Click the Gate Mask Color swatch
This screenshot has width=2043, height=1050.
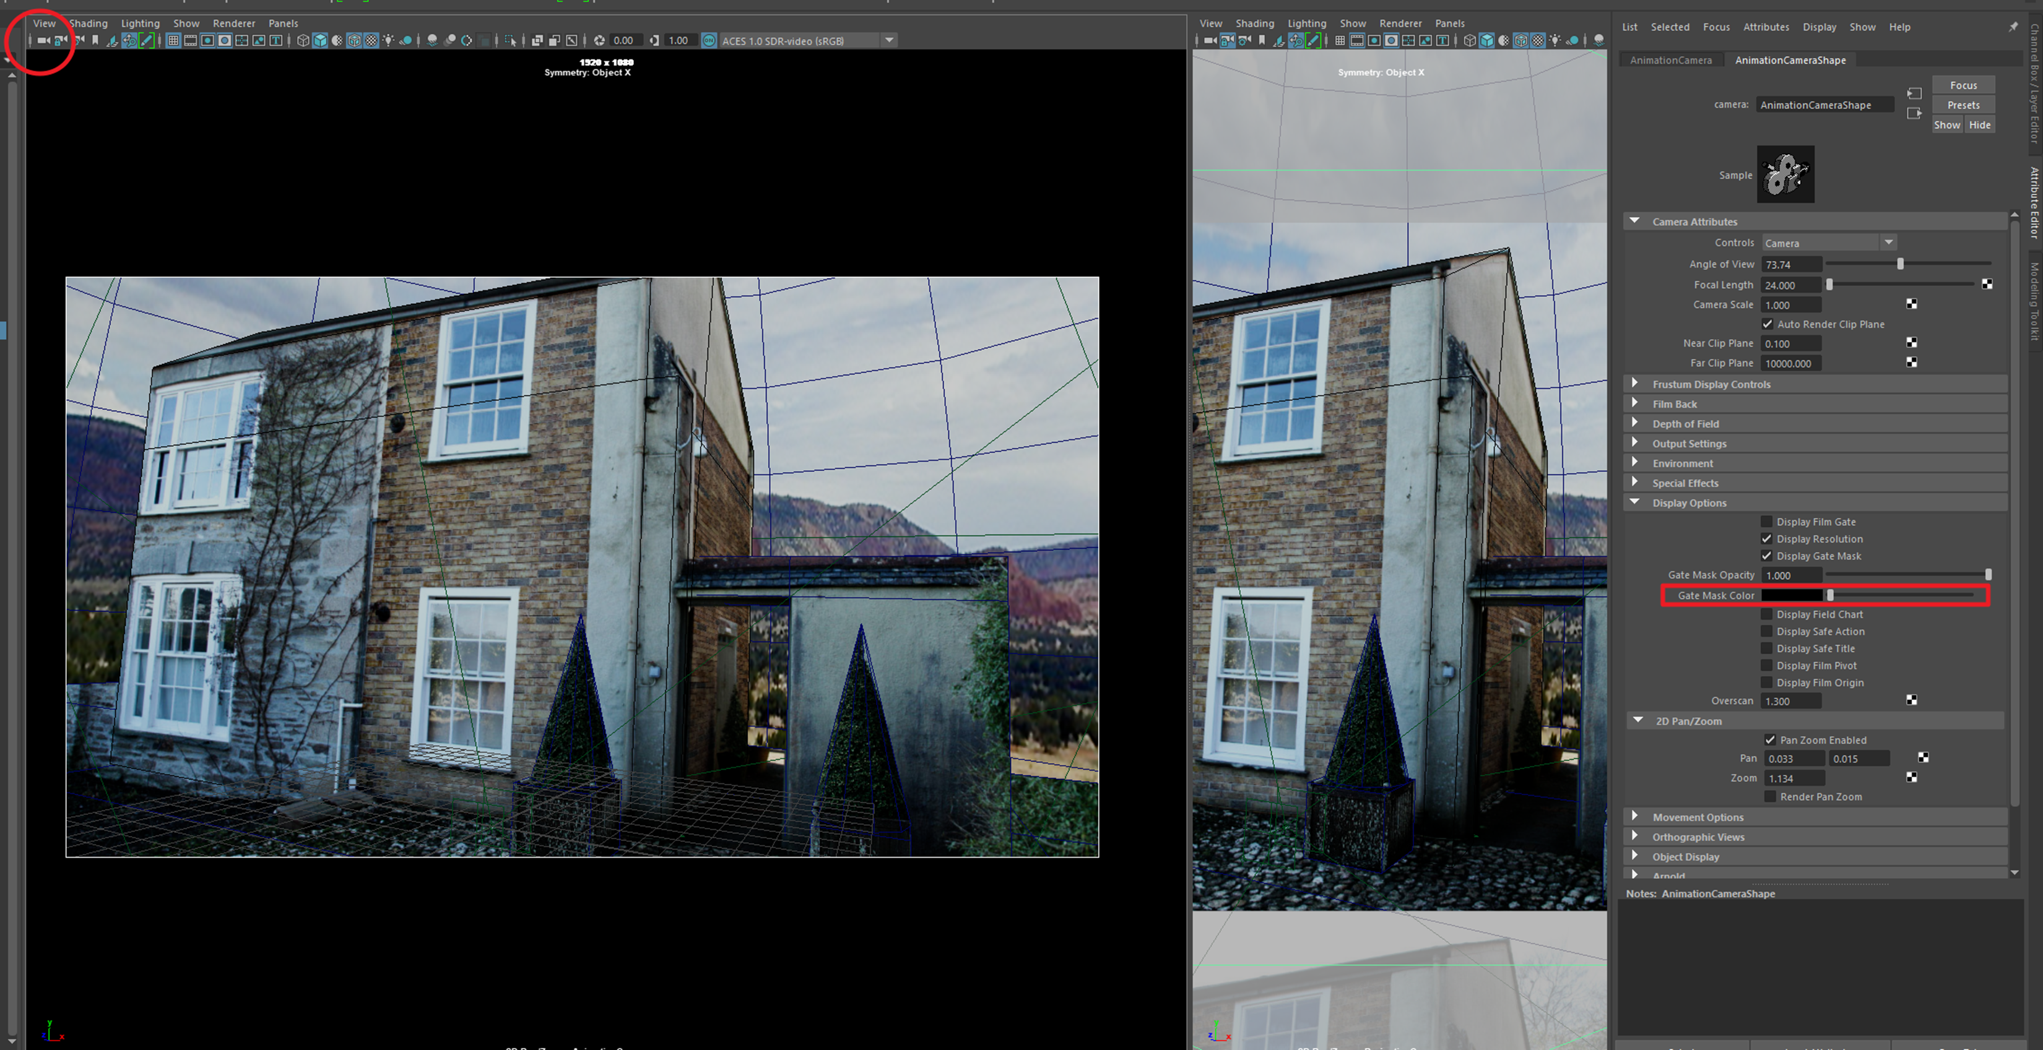[1792, 595]
